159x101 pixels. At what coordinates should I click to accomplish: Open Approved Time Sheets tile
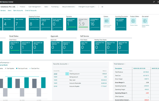click(x=123, y=47)
